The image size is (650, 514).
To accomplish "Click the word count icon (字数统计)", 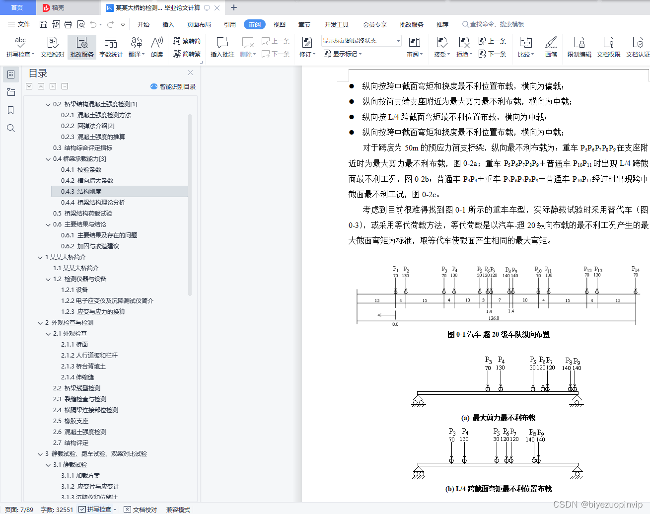I will point(111,47).
